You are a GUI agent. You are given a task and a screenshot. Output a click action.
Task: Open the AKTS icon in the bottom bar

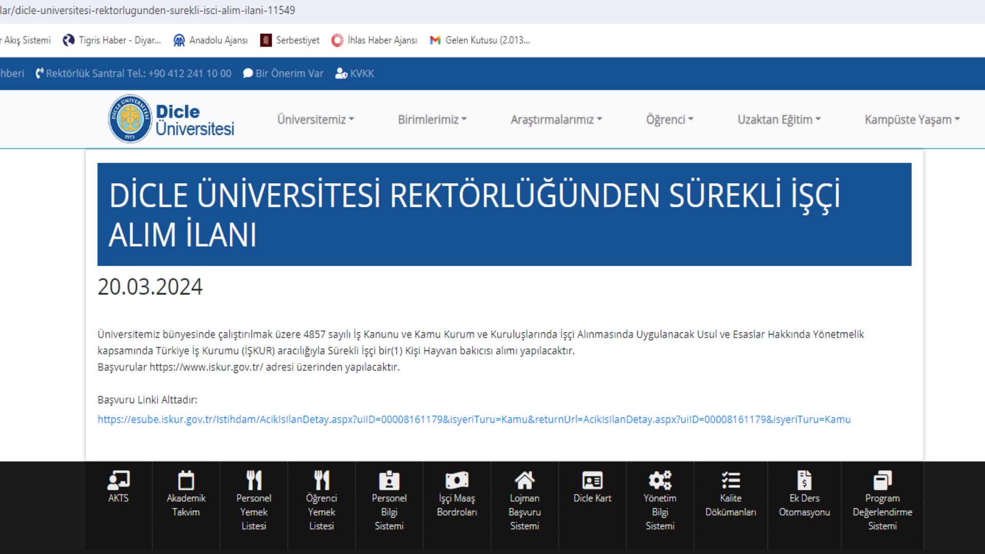(119, 481)
